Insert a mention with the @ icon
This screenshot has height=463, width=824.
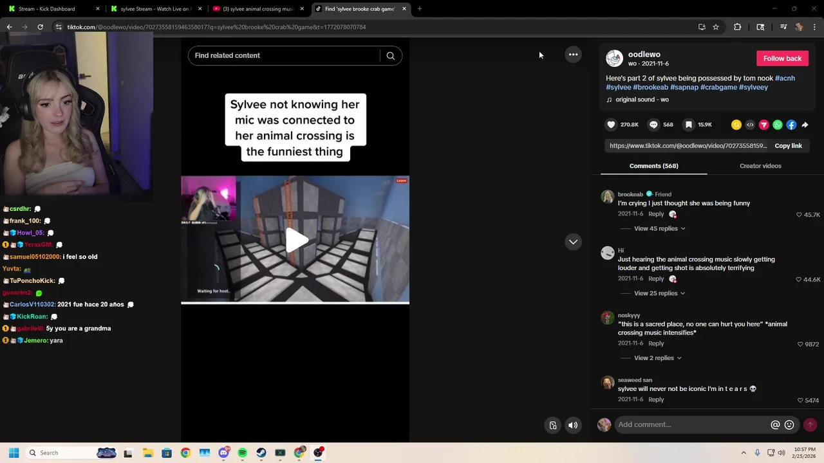coord(775,425)
